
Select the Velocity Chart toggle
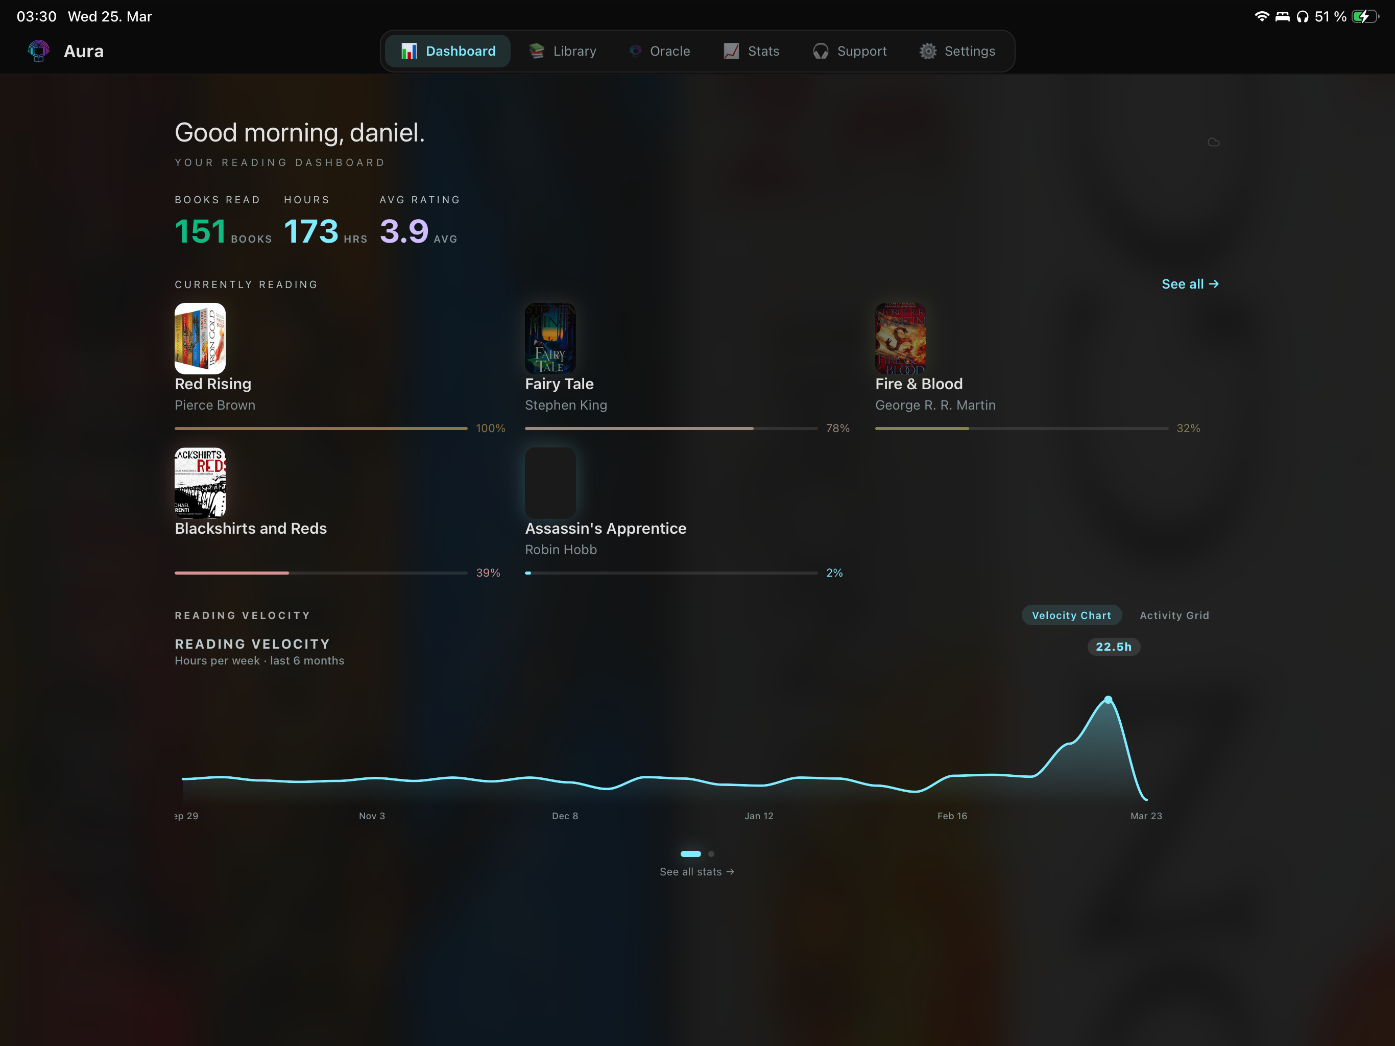(x=1071, y=615)
